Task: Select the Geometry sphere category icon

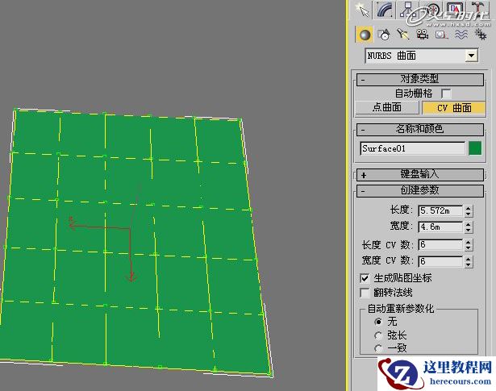Action: pos(365,35)
